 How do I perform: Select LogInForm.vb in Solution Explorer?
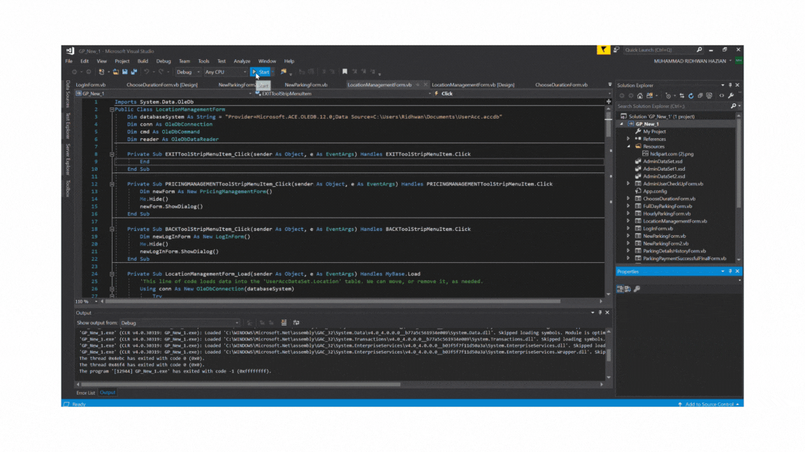[658, 229]
